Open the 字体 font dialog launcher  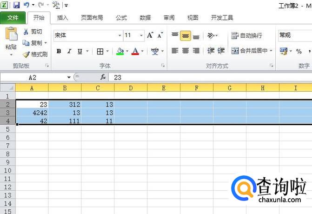tap(163, 66)
